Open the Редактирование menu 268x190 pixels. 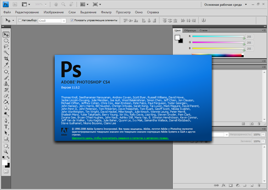[x=27, y=12]
